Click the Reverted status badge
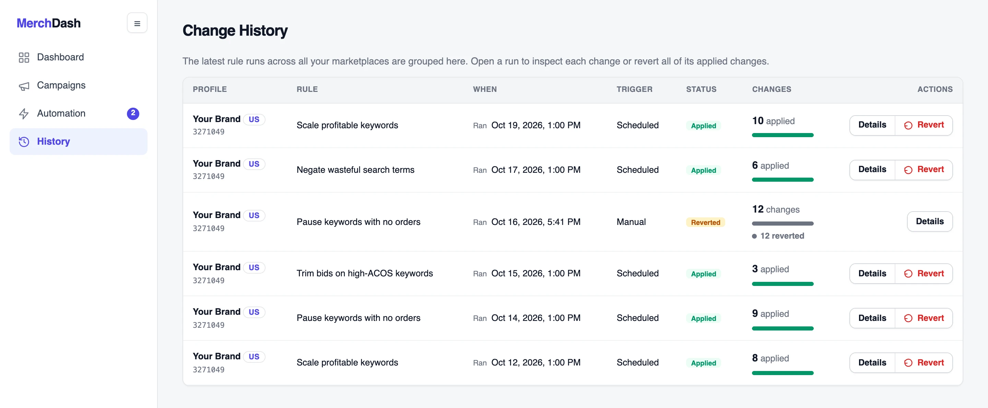Screen dimensions: 988x408 705,223
